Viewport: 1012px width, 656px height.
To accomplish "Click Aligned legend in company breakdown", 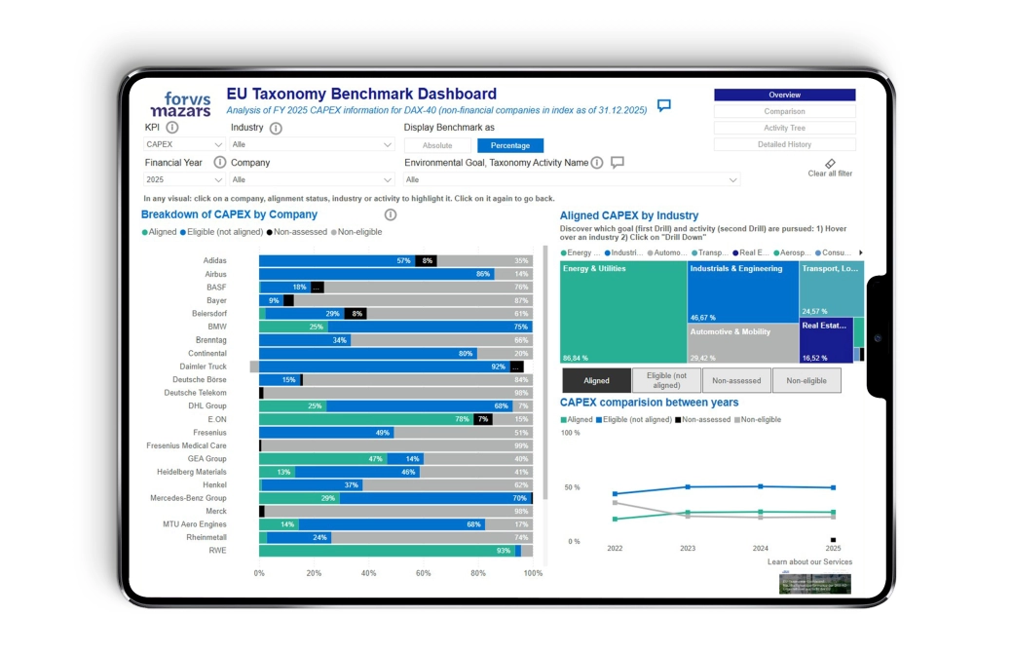I will click(x=159, y=232).
